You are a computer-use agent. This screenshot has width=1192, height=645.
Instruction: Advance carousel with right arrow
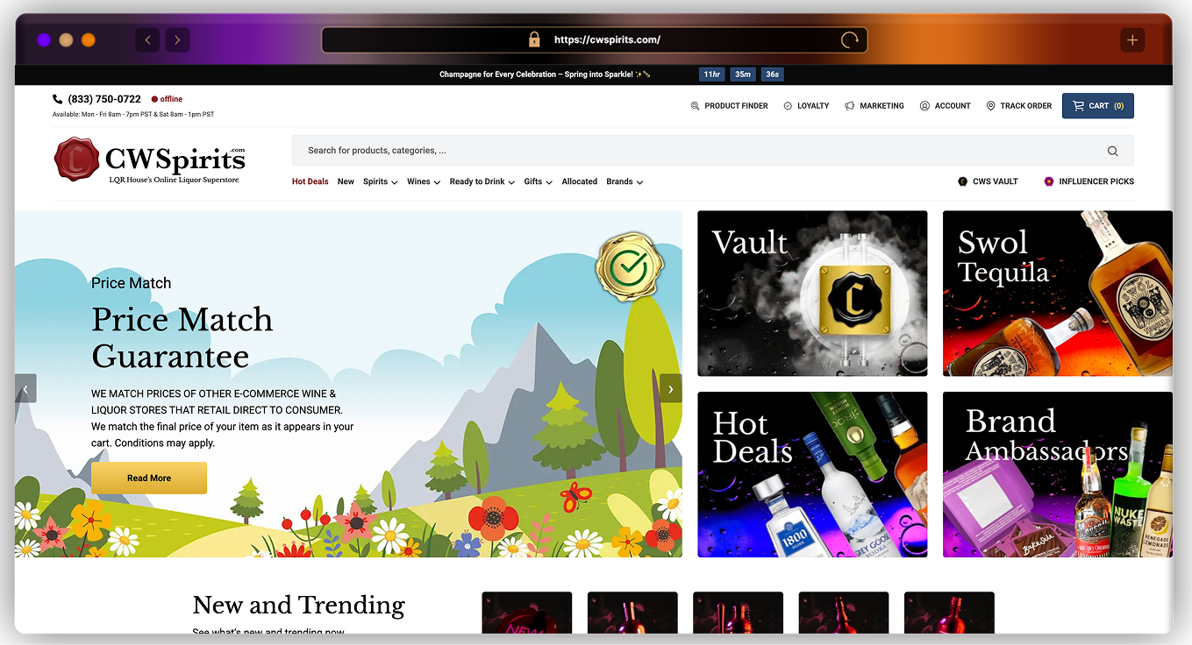(x=671, y=388)
